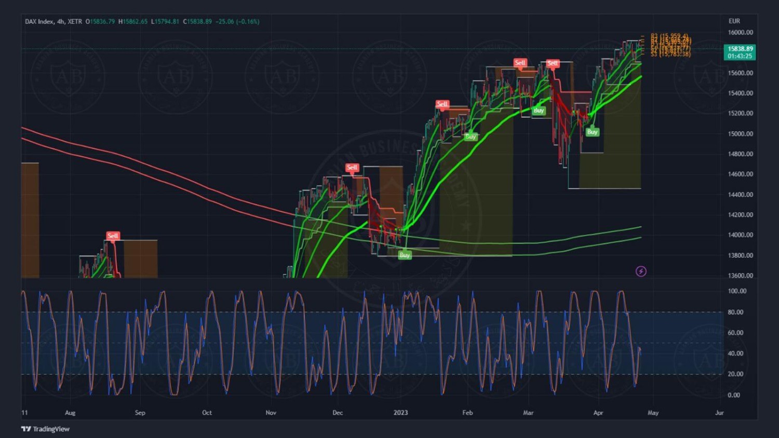Image resolution: width=779 pixels, height=438 pixels.
Task: Click the 60.00 oscillator axis label
Action: point(736,333)
